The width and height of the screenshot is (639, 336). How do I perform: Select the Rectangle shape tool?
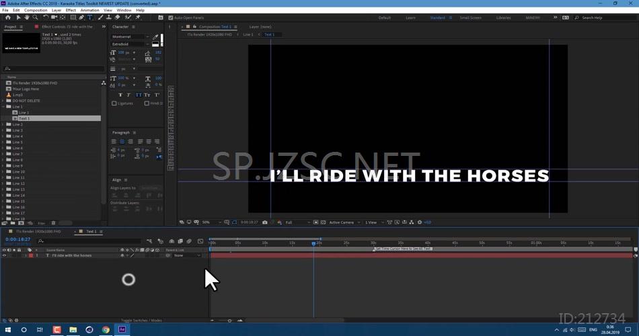coord(73,17)
